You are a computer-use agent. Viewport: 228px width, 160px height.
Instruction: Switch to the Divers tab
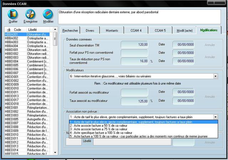tap(90, 31)
